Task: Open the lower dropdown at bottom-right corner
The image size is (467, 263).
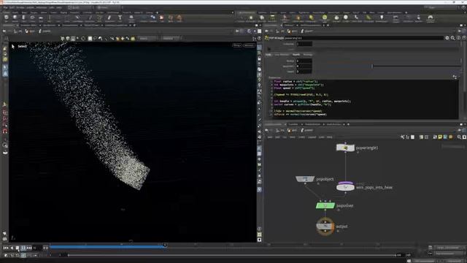Action: 449,254
